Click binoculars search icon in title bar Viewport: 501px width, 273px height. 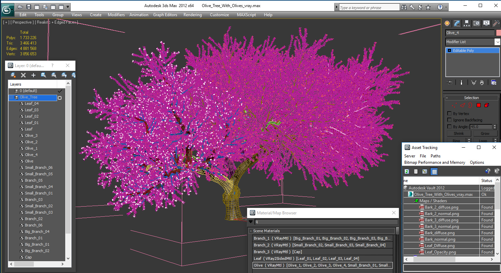pos(404,7)
